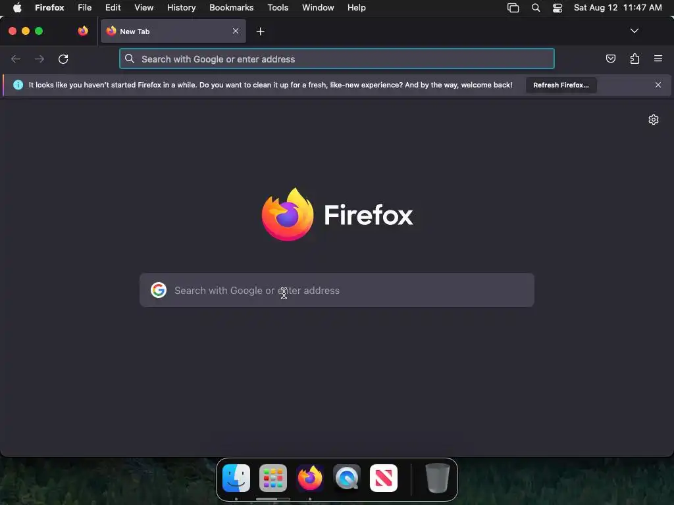Screen dimensions: 674x505
Task: Select the New Tab tab
Action: click(x=173, y=31)
